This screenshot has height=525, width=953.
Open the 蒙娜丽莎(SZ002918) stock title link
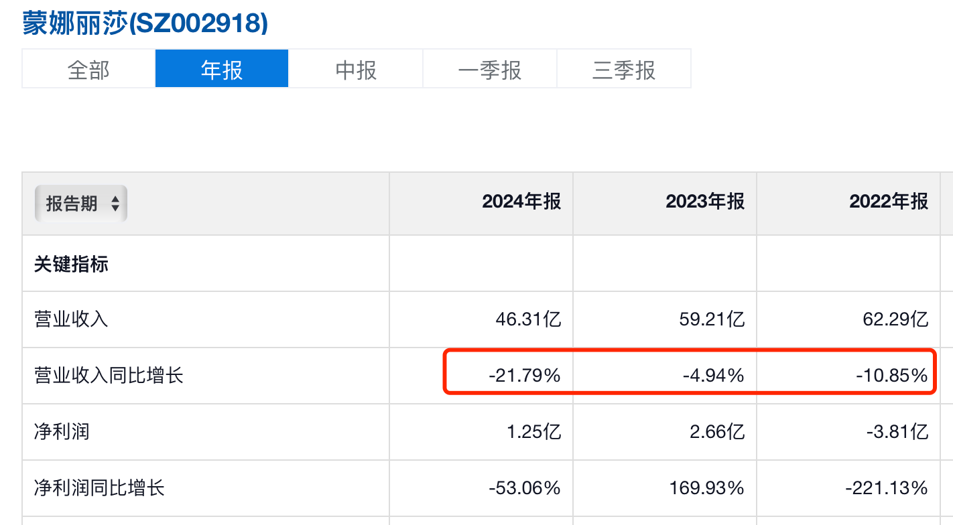(x=145, y=24)
